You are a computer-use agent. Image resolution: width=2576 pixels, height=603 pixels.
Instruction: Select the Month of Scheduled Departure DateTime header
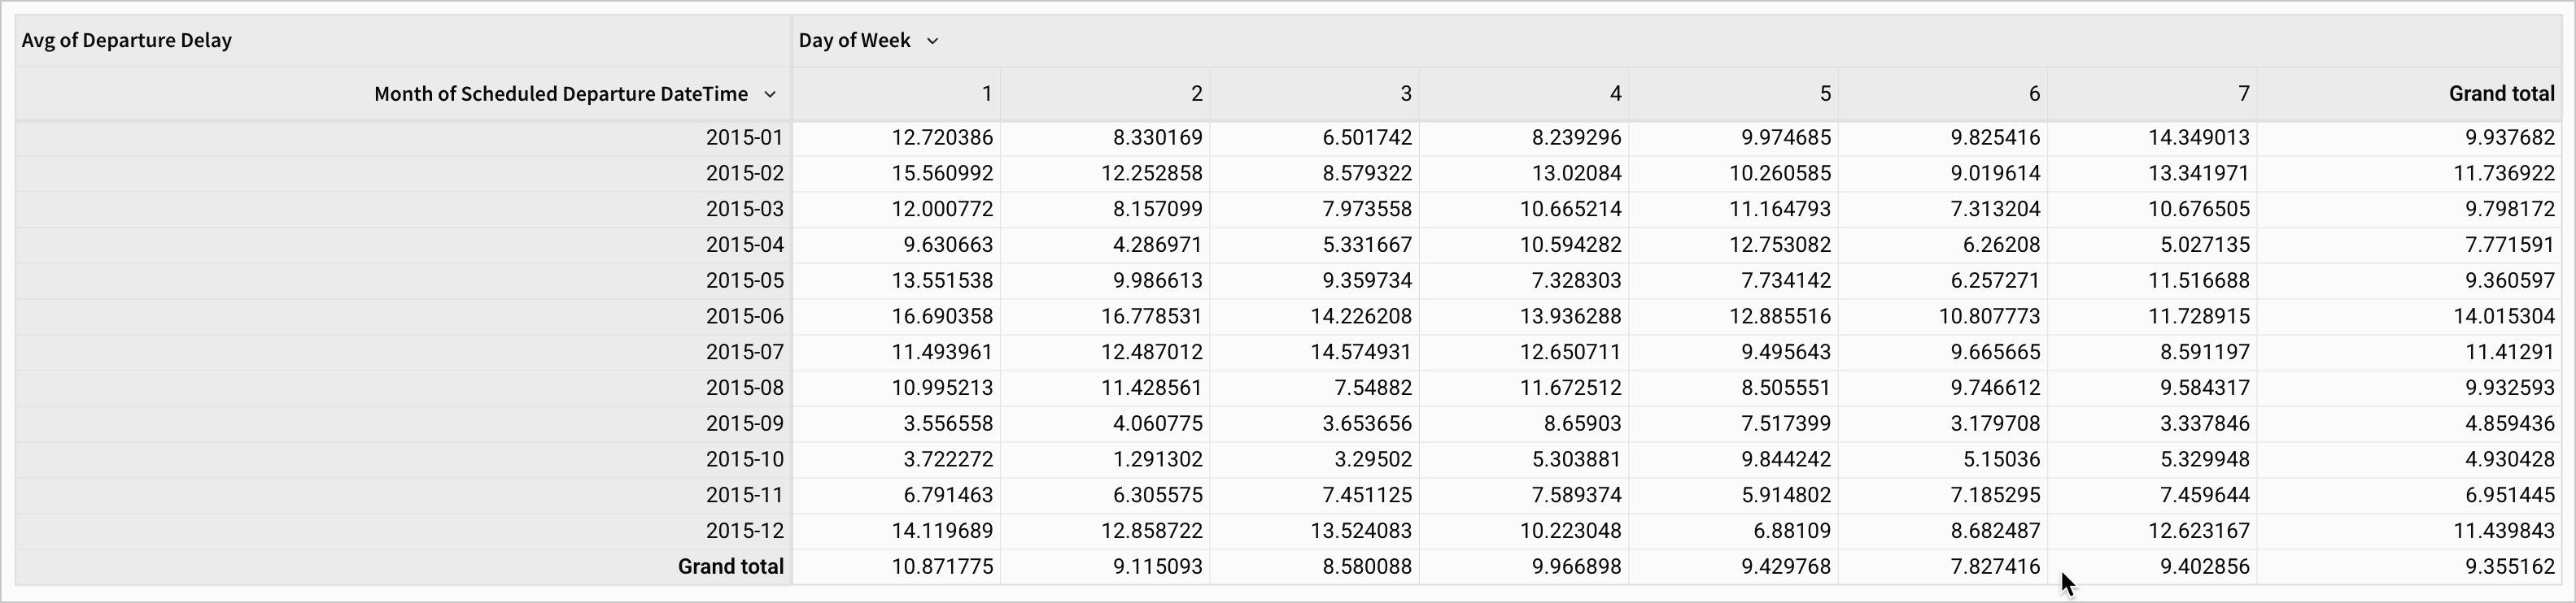point(560,95)
